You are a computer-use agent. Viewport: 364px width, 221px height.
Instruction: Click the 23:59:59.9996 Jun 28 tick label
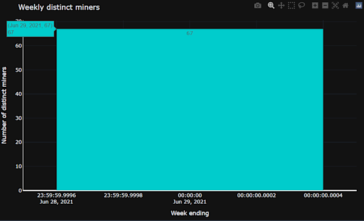(x=57, y=199)
